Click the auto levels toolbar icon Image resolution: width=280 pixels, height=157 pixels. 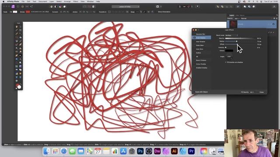click(51, 7)
